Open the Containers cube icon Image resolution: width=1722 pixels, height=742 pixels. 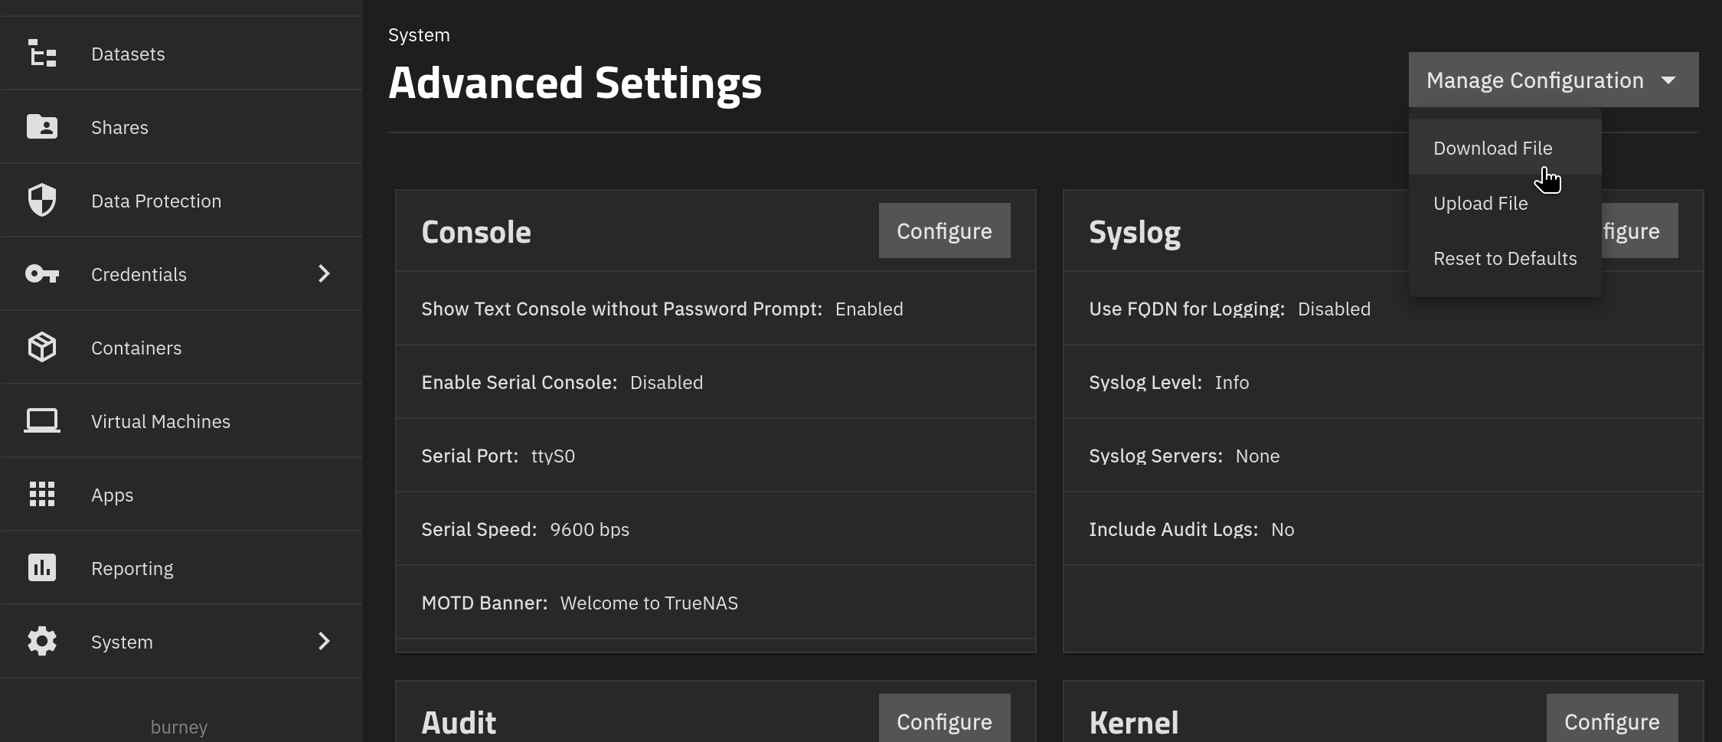tap(42, 347)
